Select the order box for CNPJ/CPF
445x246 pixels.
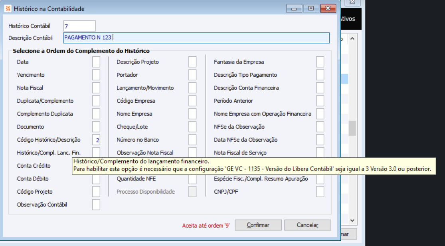pos(320,192)
